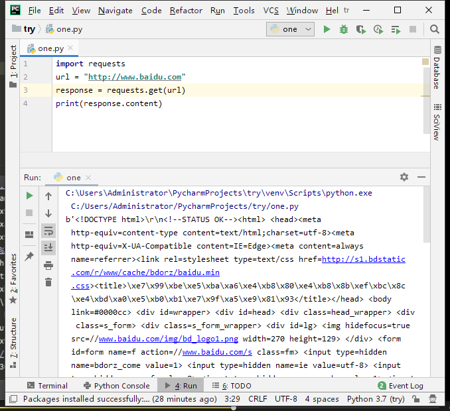Screen dimensions: 450x411
Task: Hide the Run tool window
Action: tap(421, 177)
